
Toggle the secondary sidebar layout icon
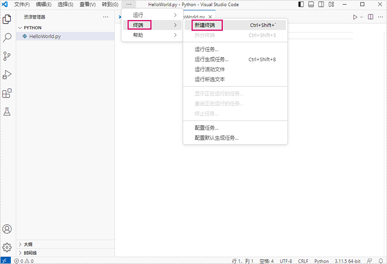coord(321,5)
